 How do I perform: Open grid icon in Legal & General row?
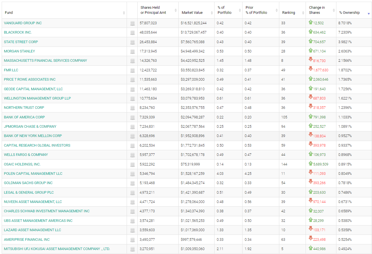(x=132, y=193)
